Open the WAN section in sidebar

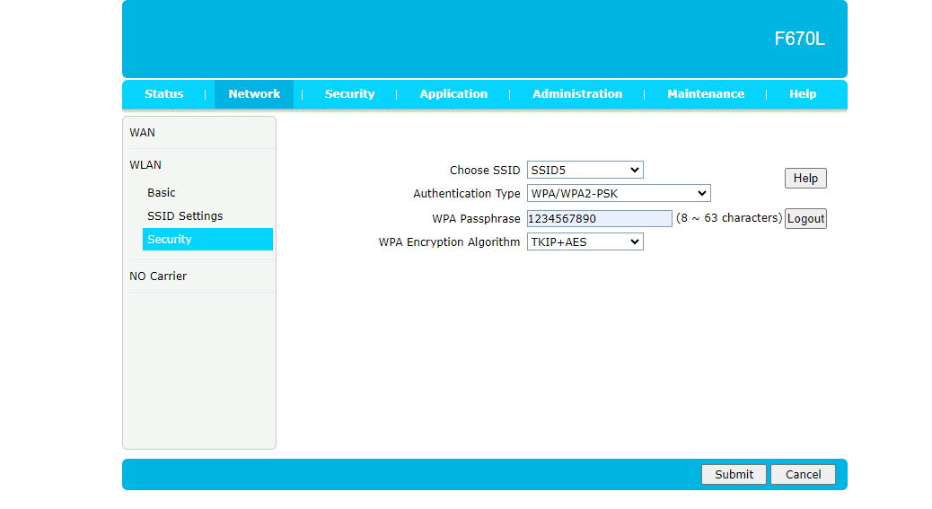(143, 133)
